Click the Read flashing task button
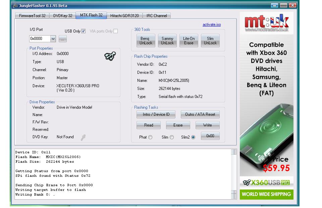Image resolution: width=322 pixels, height=208 pixels. pyautogui.click(x=149, y=125)
